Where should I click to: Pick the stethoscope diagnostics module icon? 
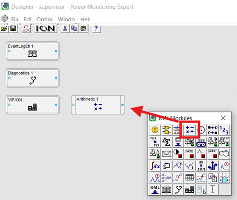point(178,189)
